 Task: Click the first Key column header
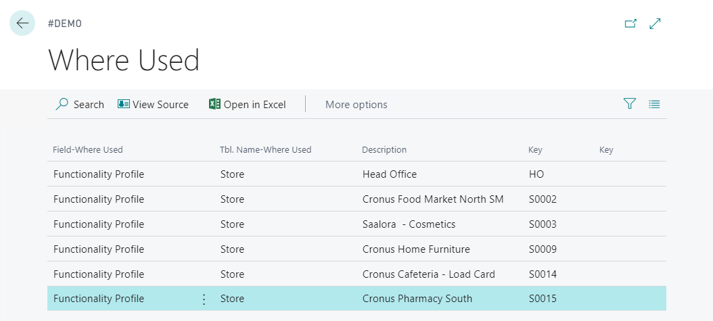click(x=535, y=149)
